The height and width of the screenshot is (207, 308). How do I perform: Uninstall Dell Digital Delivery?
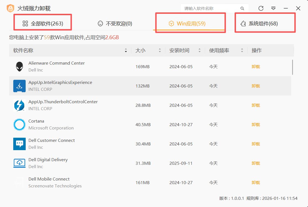pos(256,163)
